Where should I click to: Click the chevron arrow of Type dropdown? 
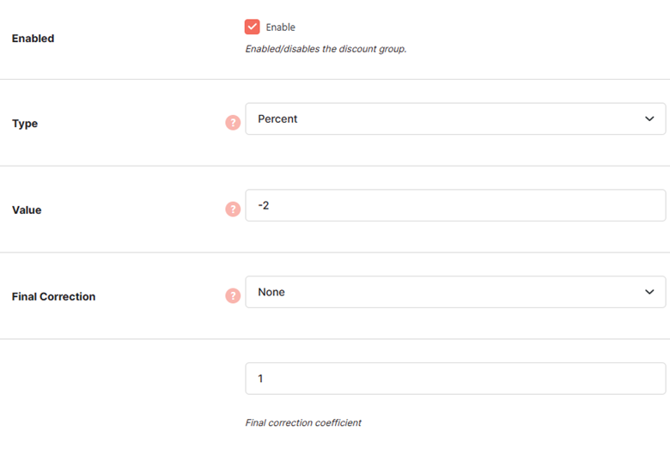click(x=649, y=118)
